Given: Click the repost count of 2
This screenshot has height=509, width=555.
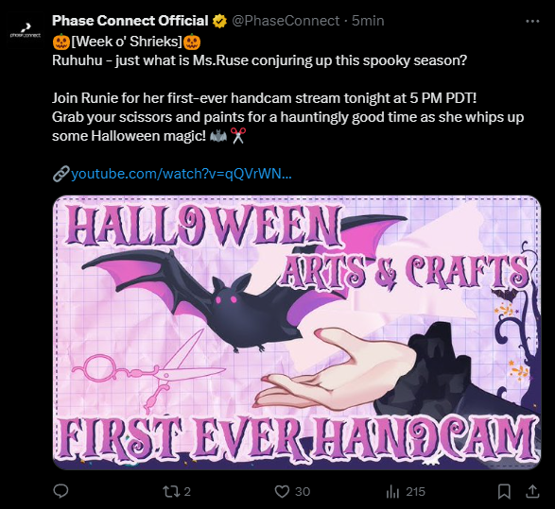Looking at the screenshot, I should click(187, 492).
